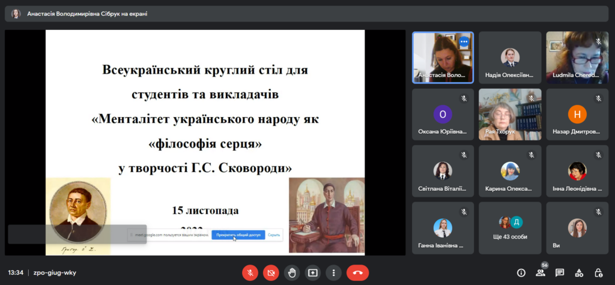
Task: Unmute the microphone in the call bar
Action: click(250, 272)
